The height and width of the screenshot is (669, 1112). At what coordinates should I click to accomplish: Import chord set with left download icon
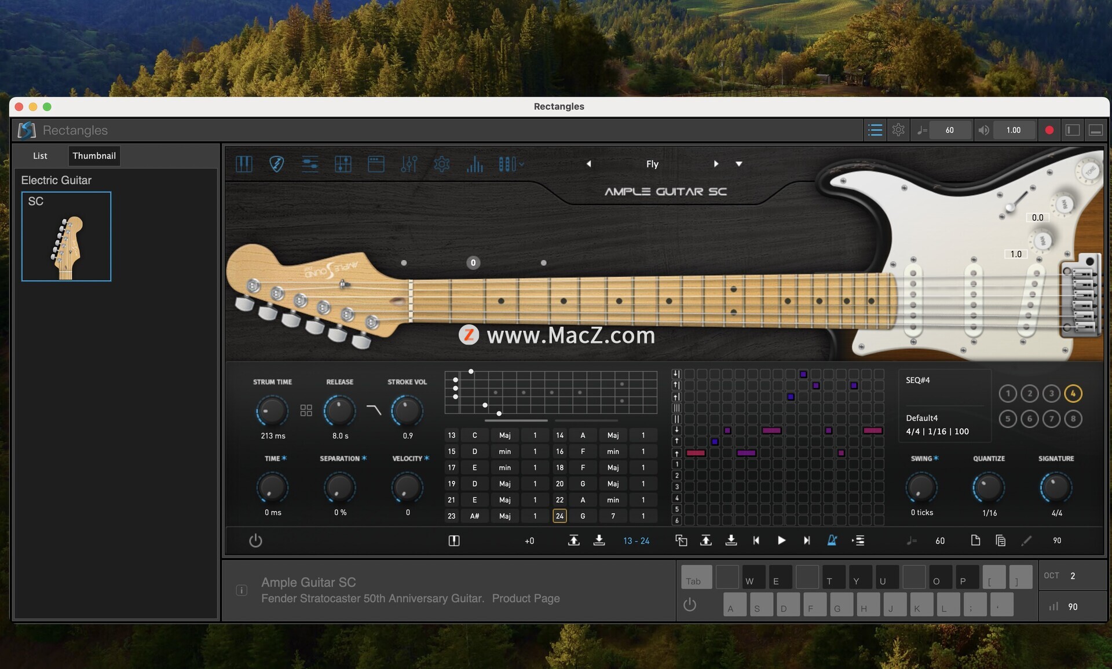coord(599,540)
